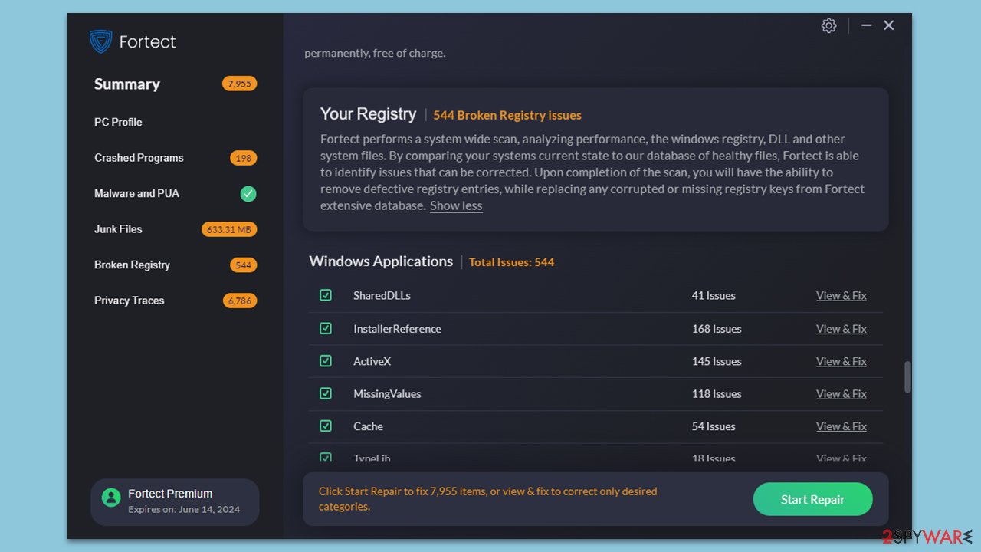Open the Broken Registry section
The image size is (981, 552).
[x=132, y=264]
